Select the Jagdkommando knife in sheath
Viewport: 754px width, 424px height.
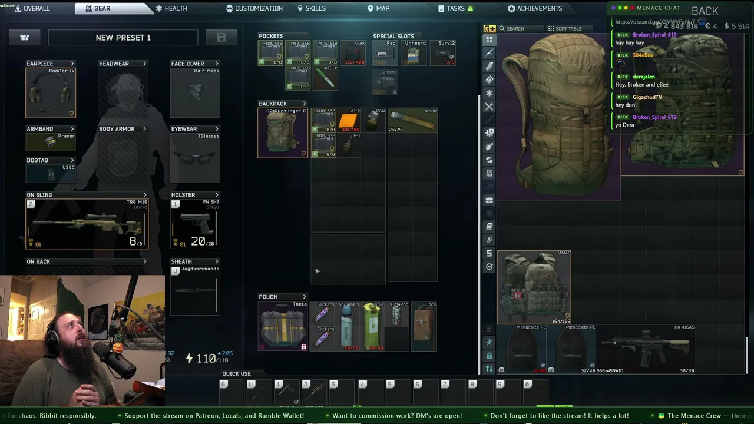point(195,290)
